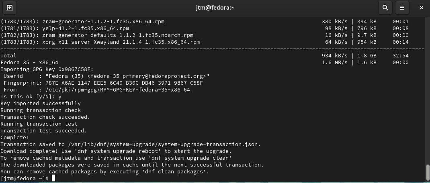The width and height of the screenshot is (430, 183).
Task: Open the terminal search icon
Action: (x=385, y=7)
